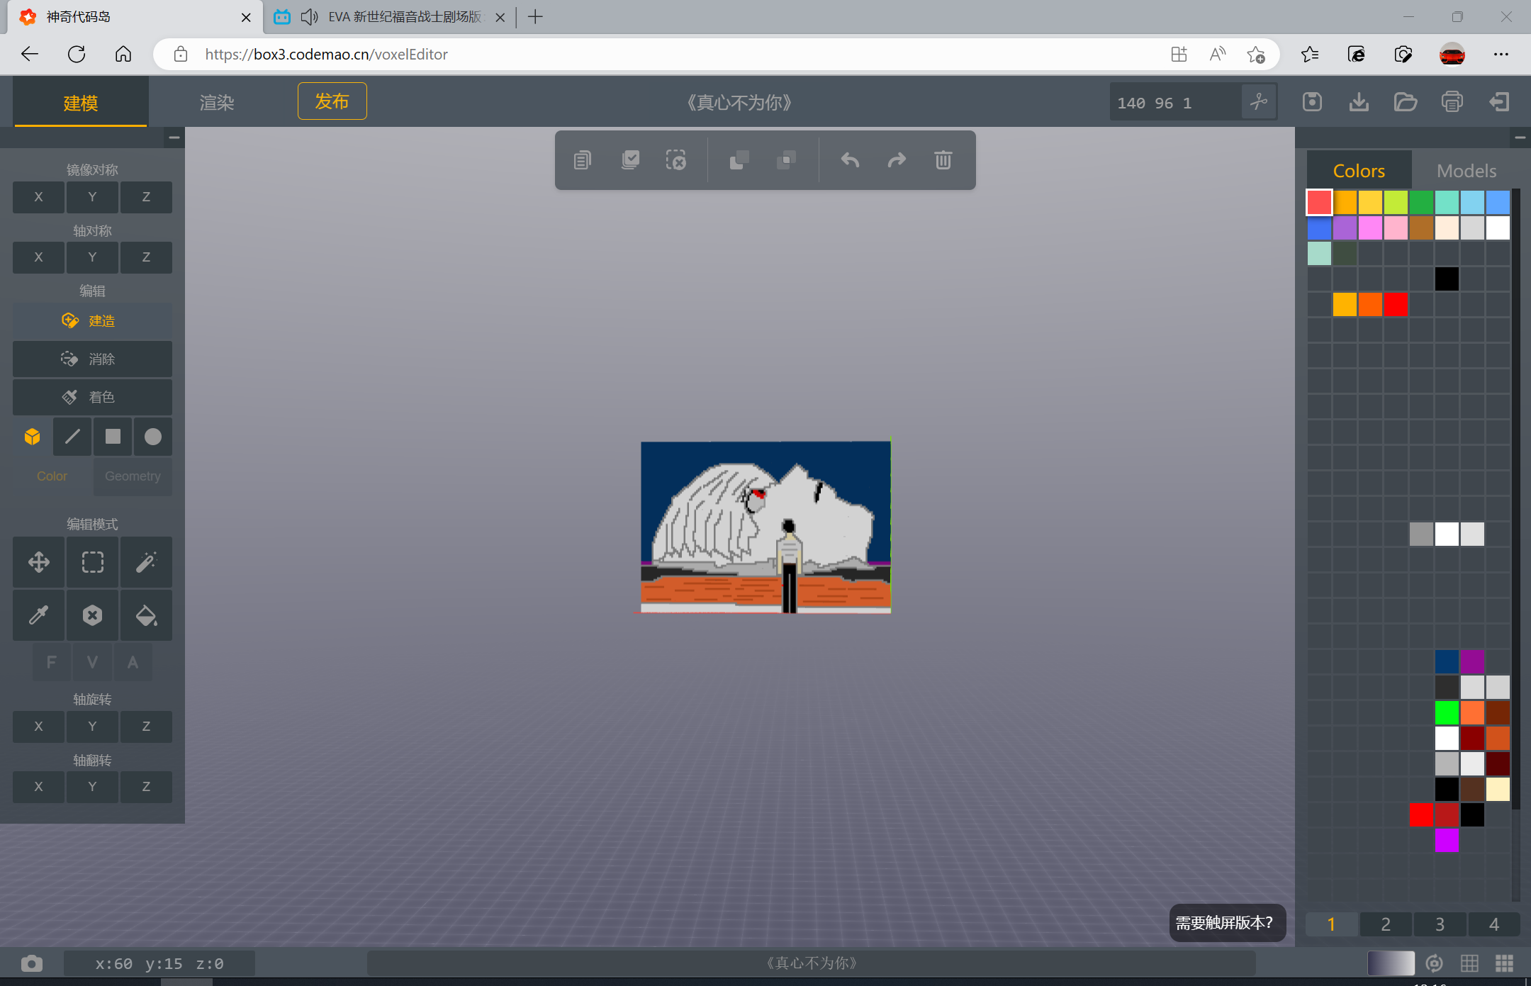Collapse the left tools panel
1531x986 pixels.
click(x=174, y=138)
